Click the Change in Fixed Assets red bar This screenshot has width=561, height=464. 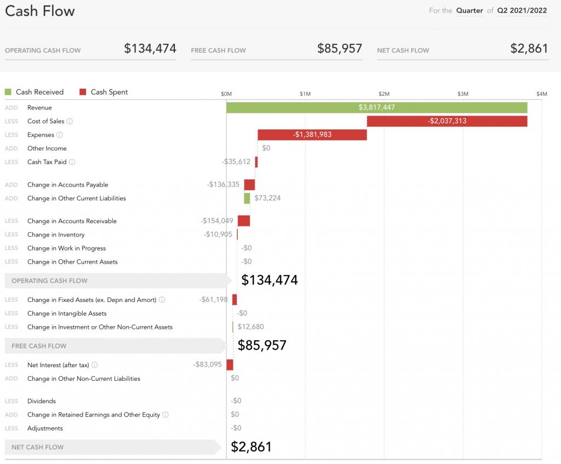click(x=234, y=299)
